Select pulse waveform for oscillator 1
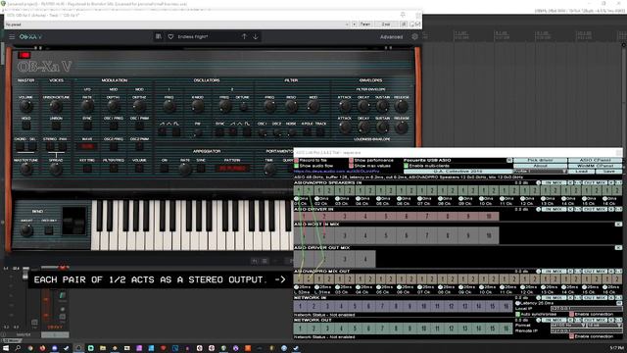Screen dimensions: 627x353 (x=175, y=131)
